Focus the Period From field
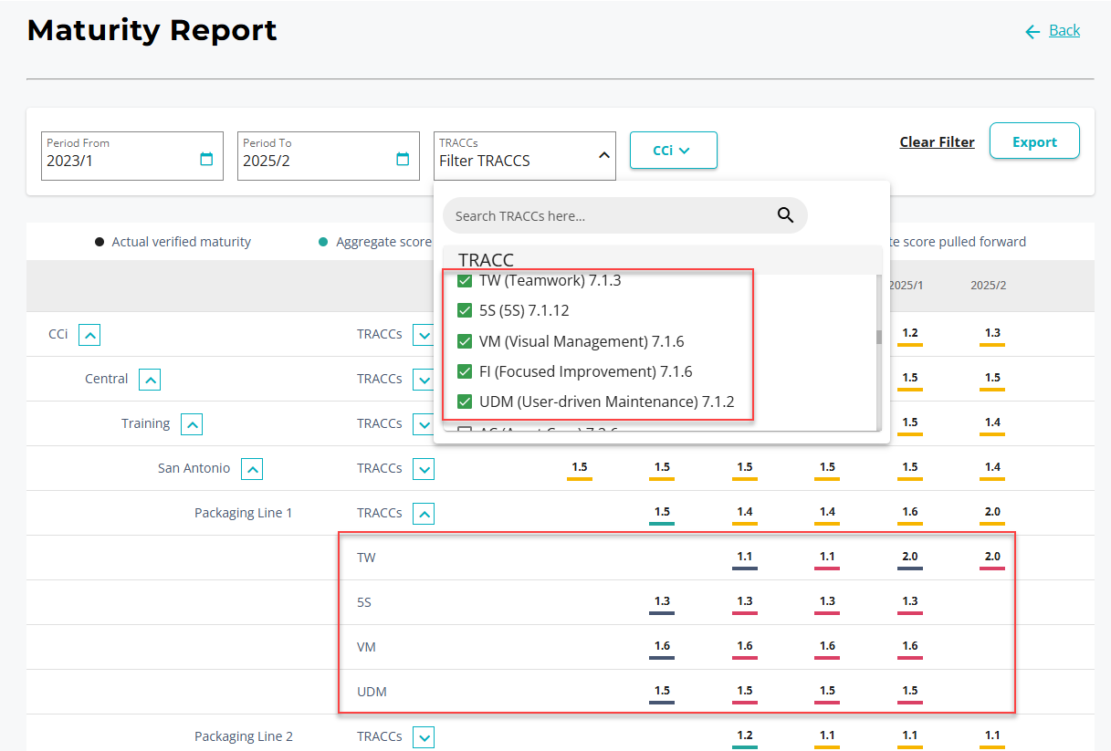This screenshot has height=751, width=1111. coord(132,156)
